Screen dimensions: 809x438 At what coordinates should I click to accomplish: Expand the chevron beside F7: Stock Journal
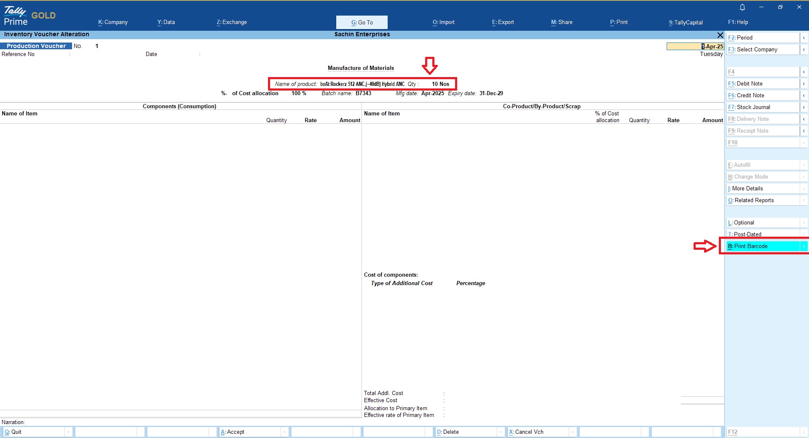pyautogui.click(x=804, y=107)
